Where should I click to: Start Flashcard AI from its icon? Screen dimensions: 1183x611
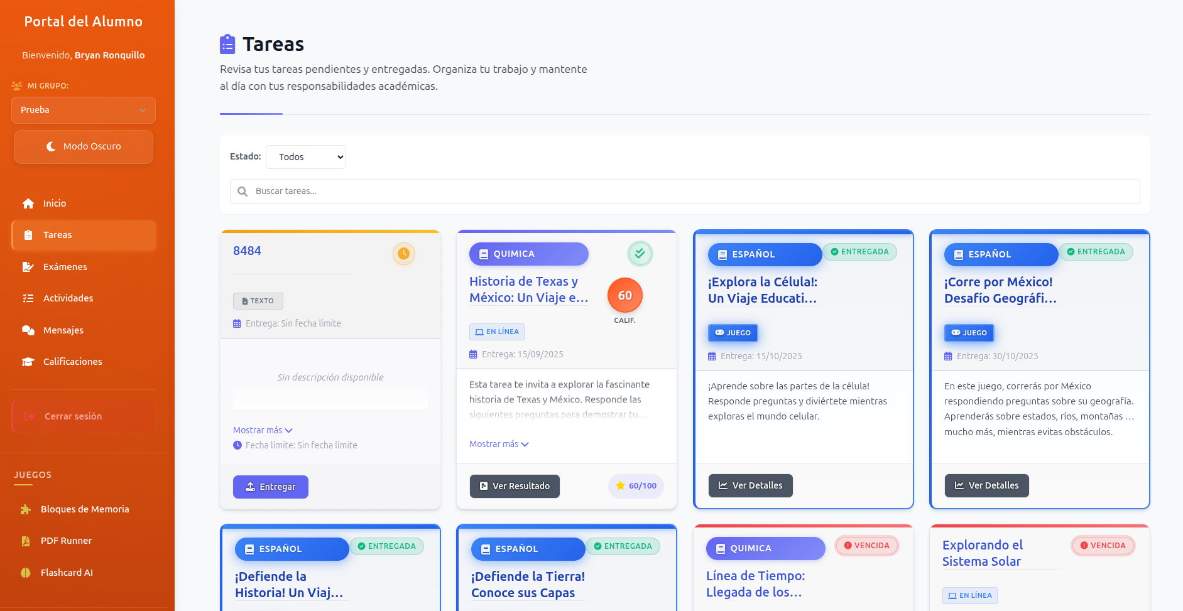click(x=25, y=572)
